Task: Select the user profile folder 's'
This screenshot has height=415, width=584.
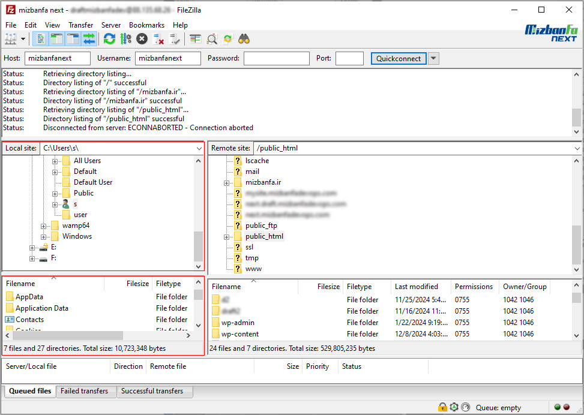Action: point(75,204)
